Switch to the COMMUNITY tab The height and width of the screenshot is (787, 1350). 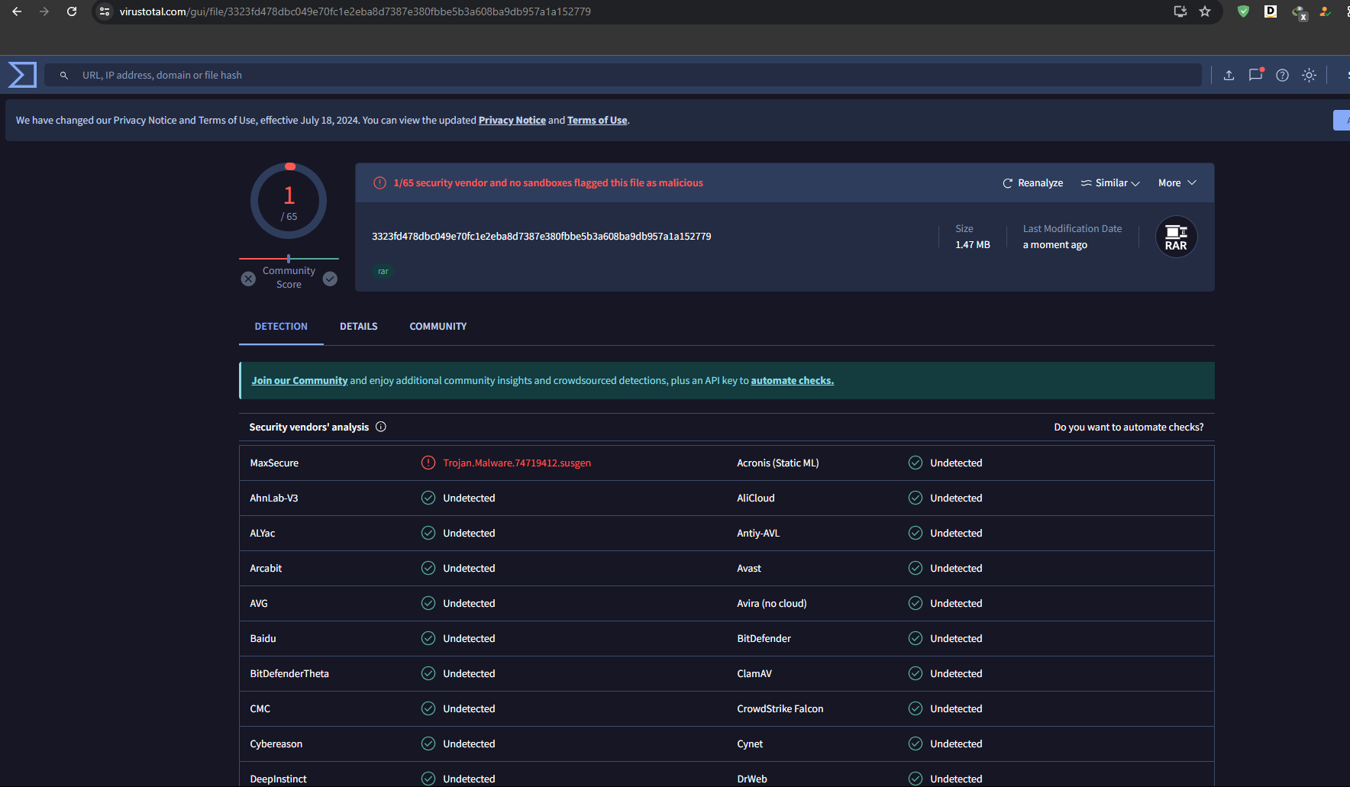[438, 326]
